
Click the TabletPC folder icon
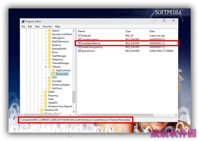45,103
